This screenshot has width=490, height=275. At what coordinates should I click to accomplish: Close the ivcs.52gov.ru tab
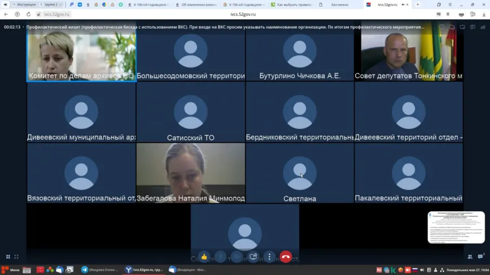(x=407, y=5)
